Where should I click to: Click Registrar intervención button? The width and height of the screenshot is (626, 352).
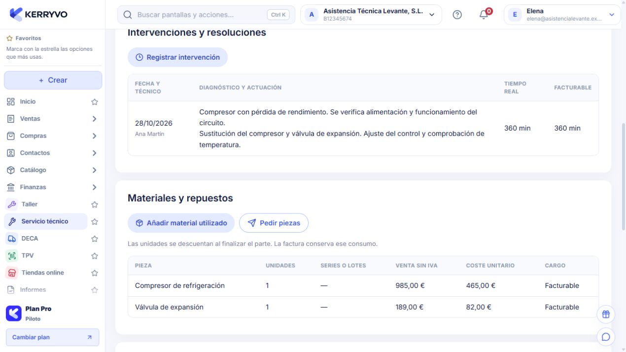177,57
